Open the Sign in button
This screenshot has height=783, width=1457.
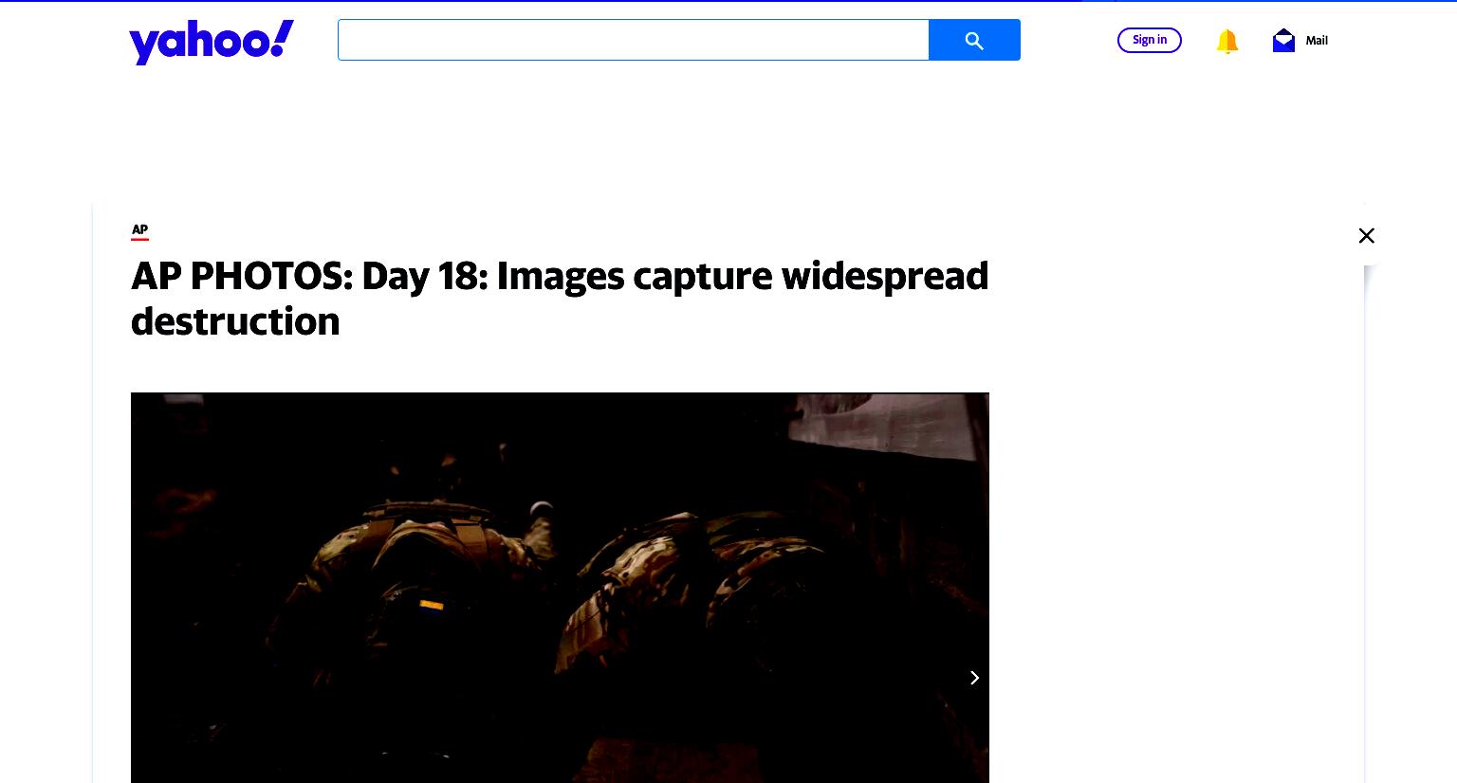tap(1149, 40)
